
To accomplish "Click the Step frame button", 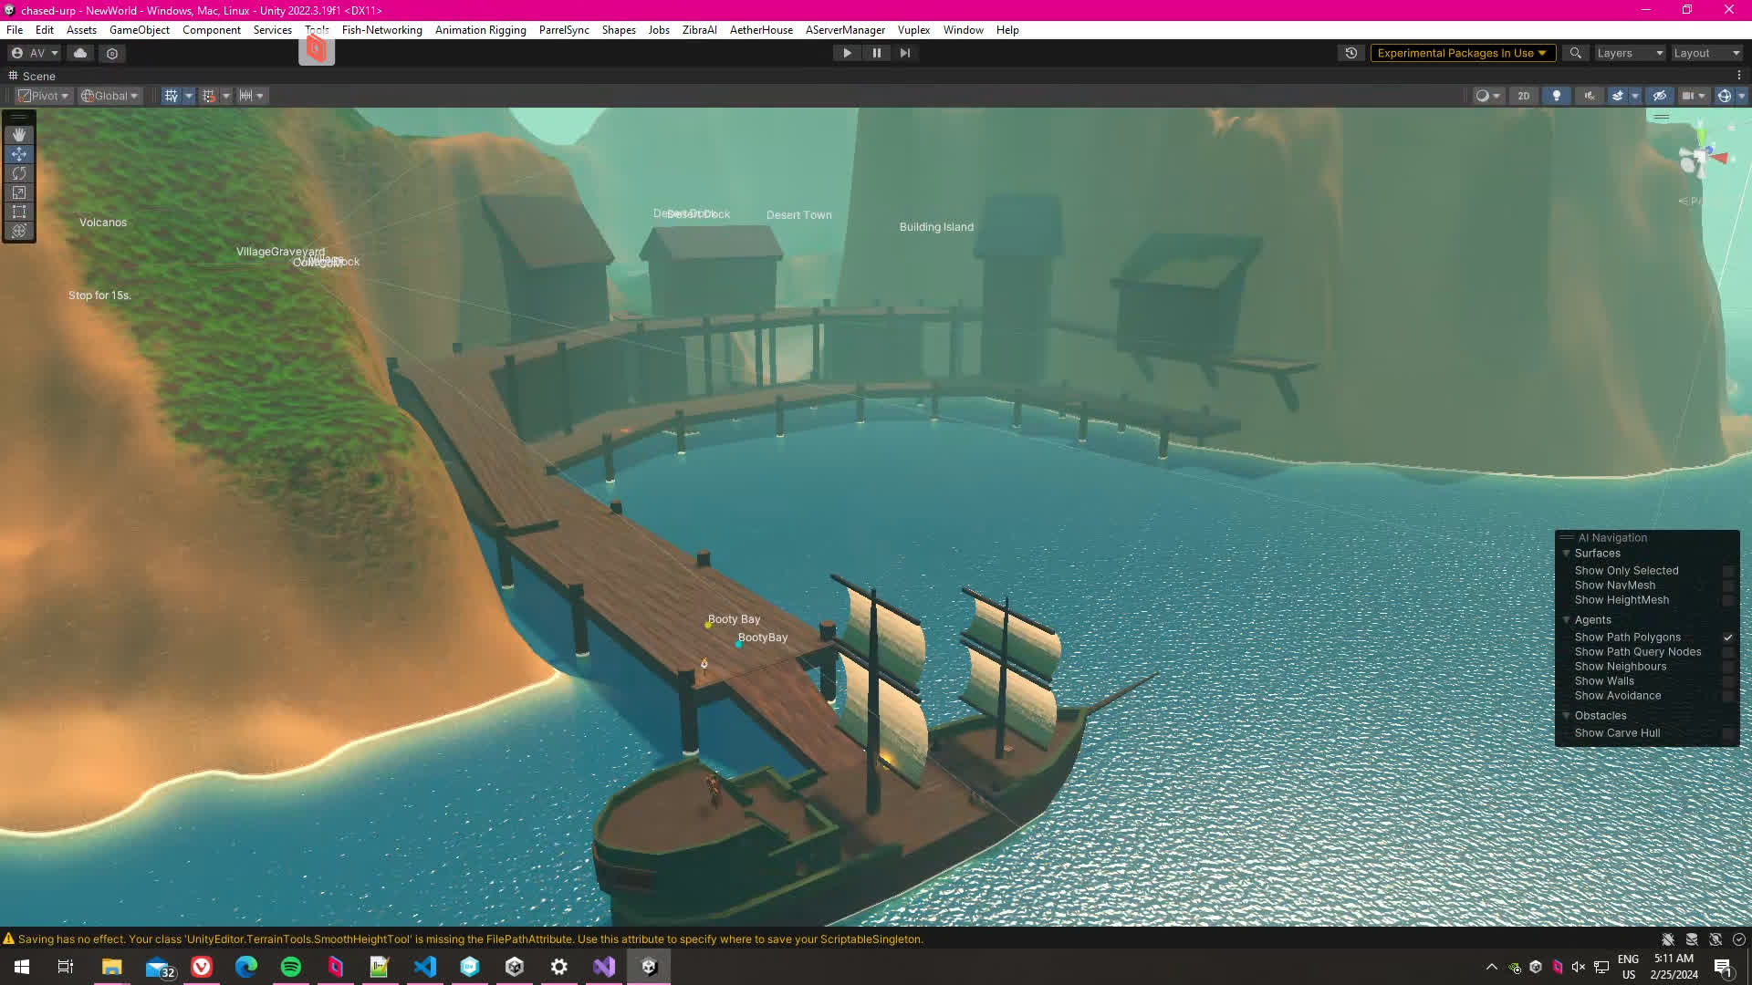I will pos(904,53).
